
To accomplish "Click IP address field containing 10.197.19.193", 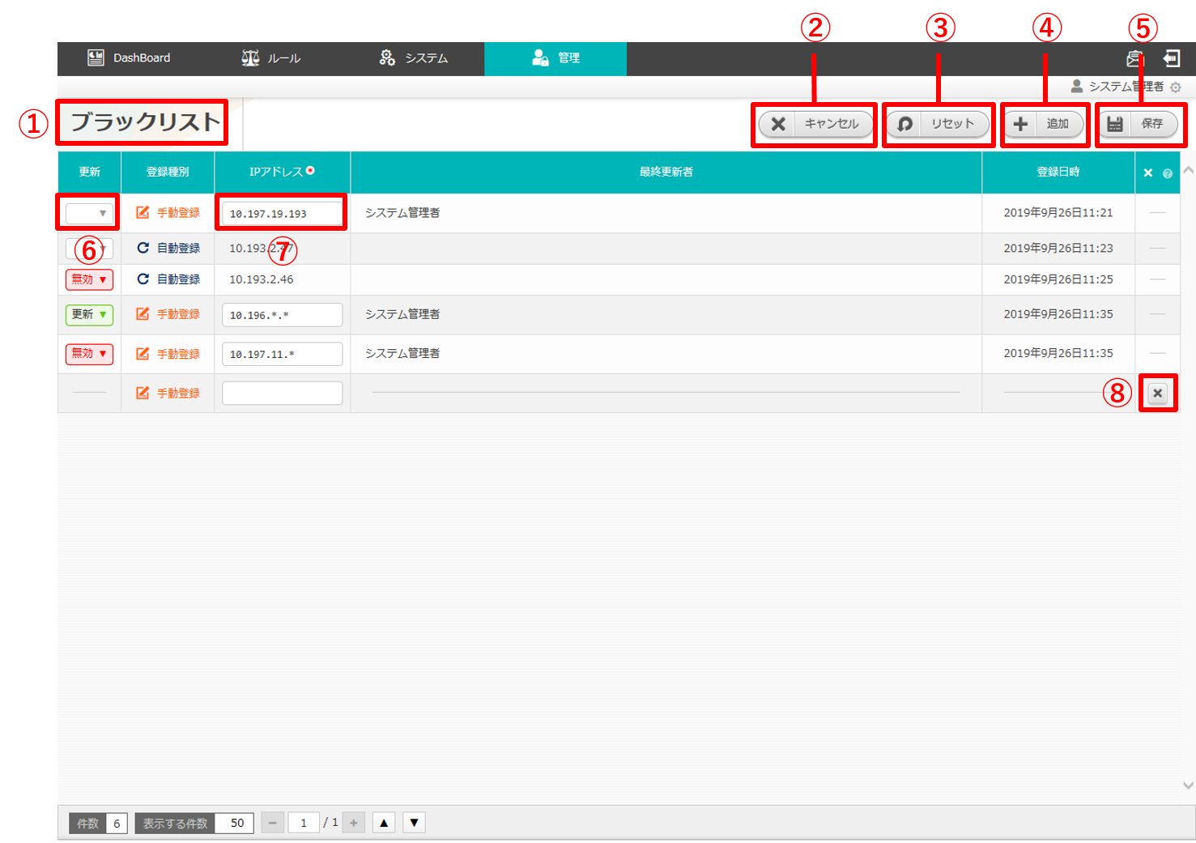I will point(282,214).
